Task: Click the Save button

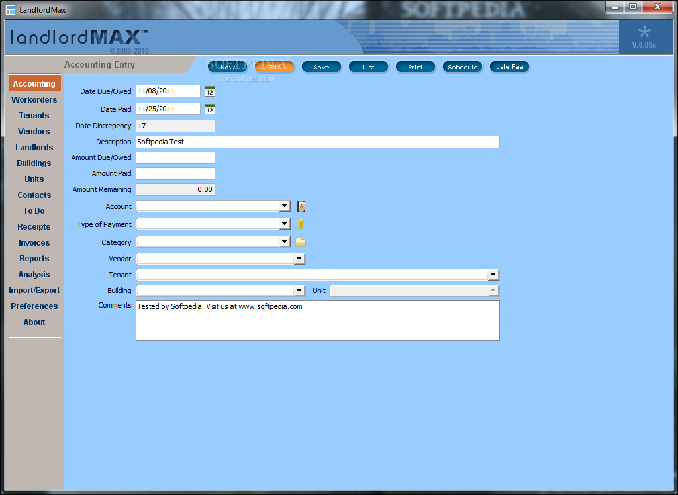Action: pos(321,67)
